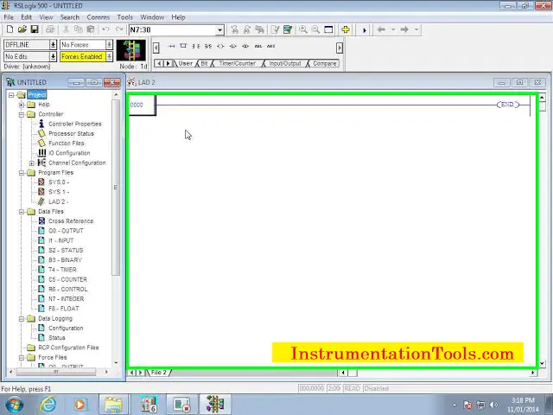553x415 pixels.
Task: Click the yellow plus icon in toolbar
Action: (346, 29)
